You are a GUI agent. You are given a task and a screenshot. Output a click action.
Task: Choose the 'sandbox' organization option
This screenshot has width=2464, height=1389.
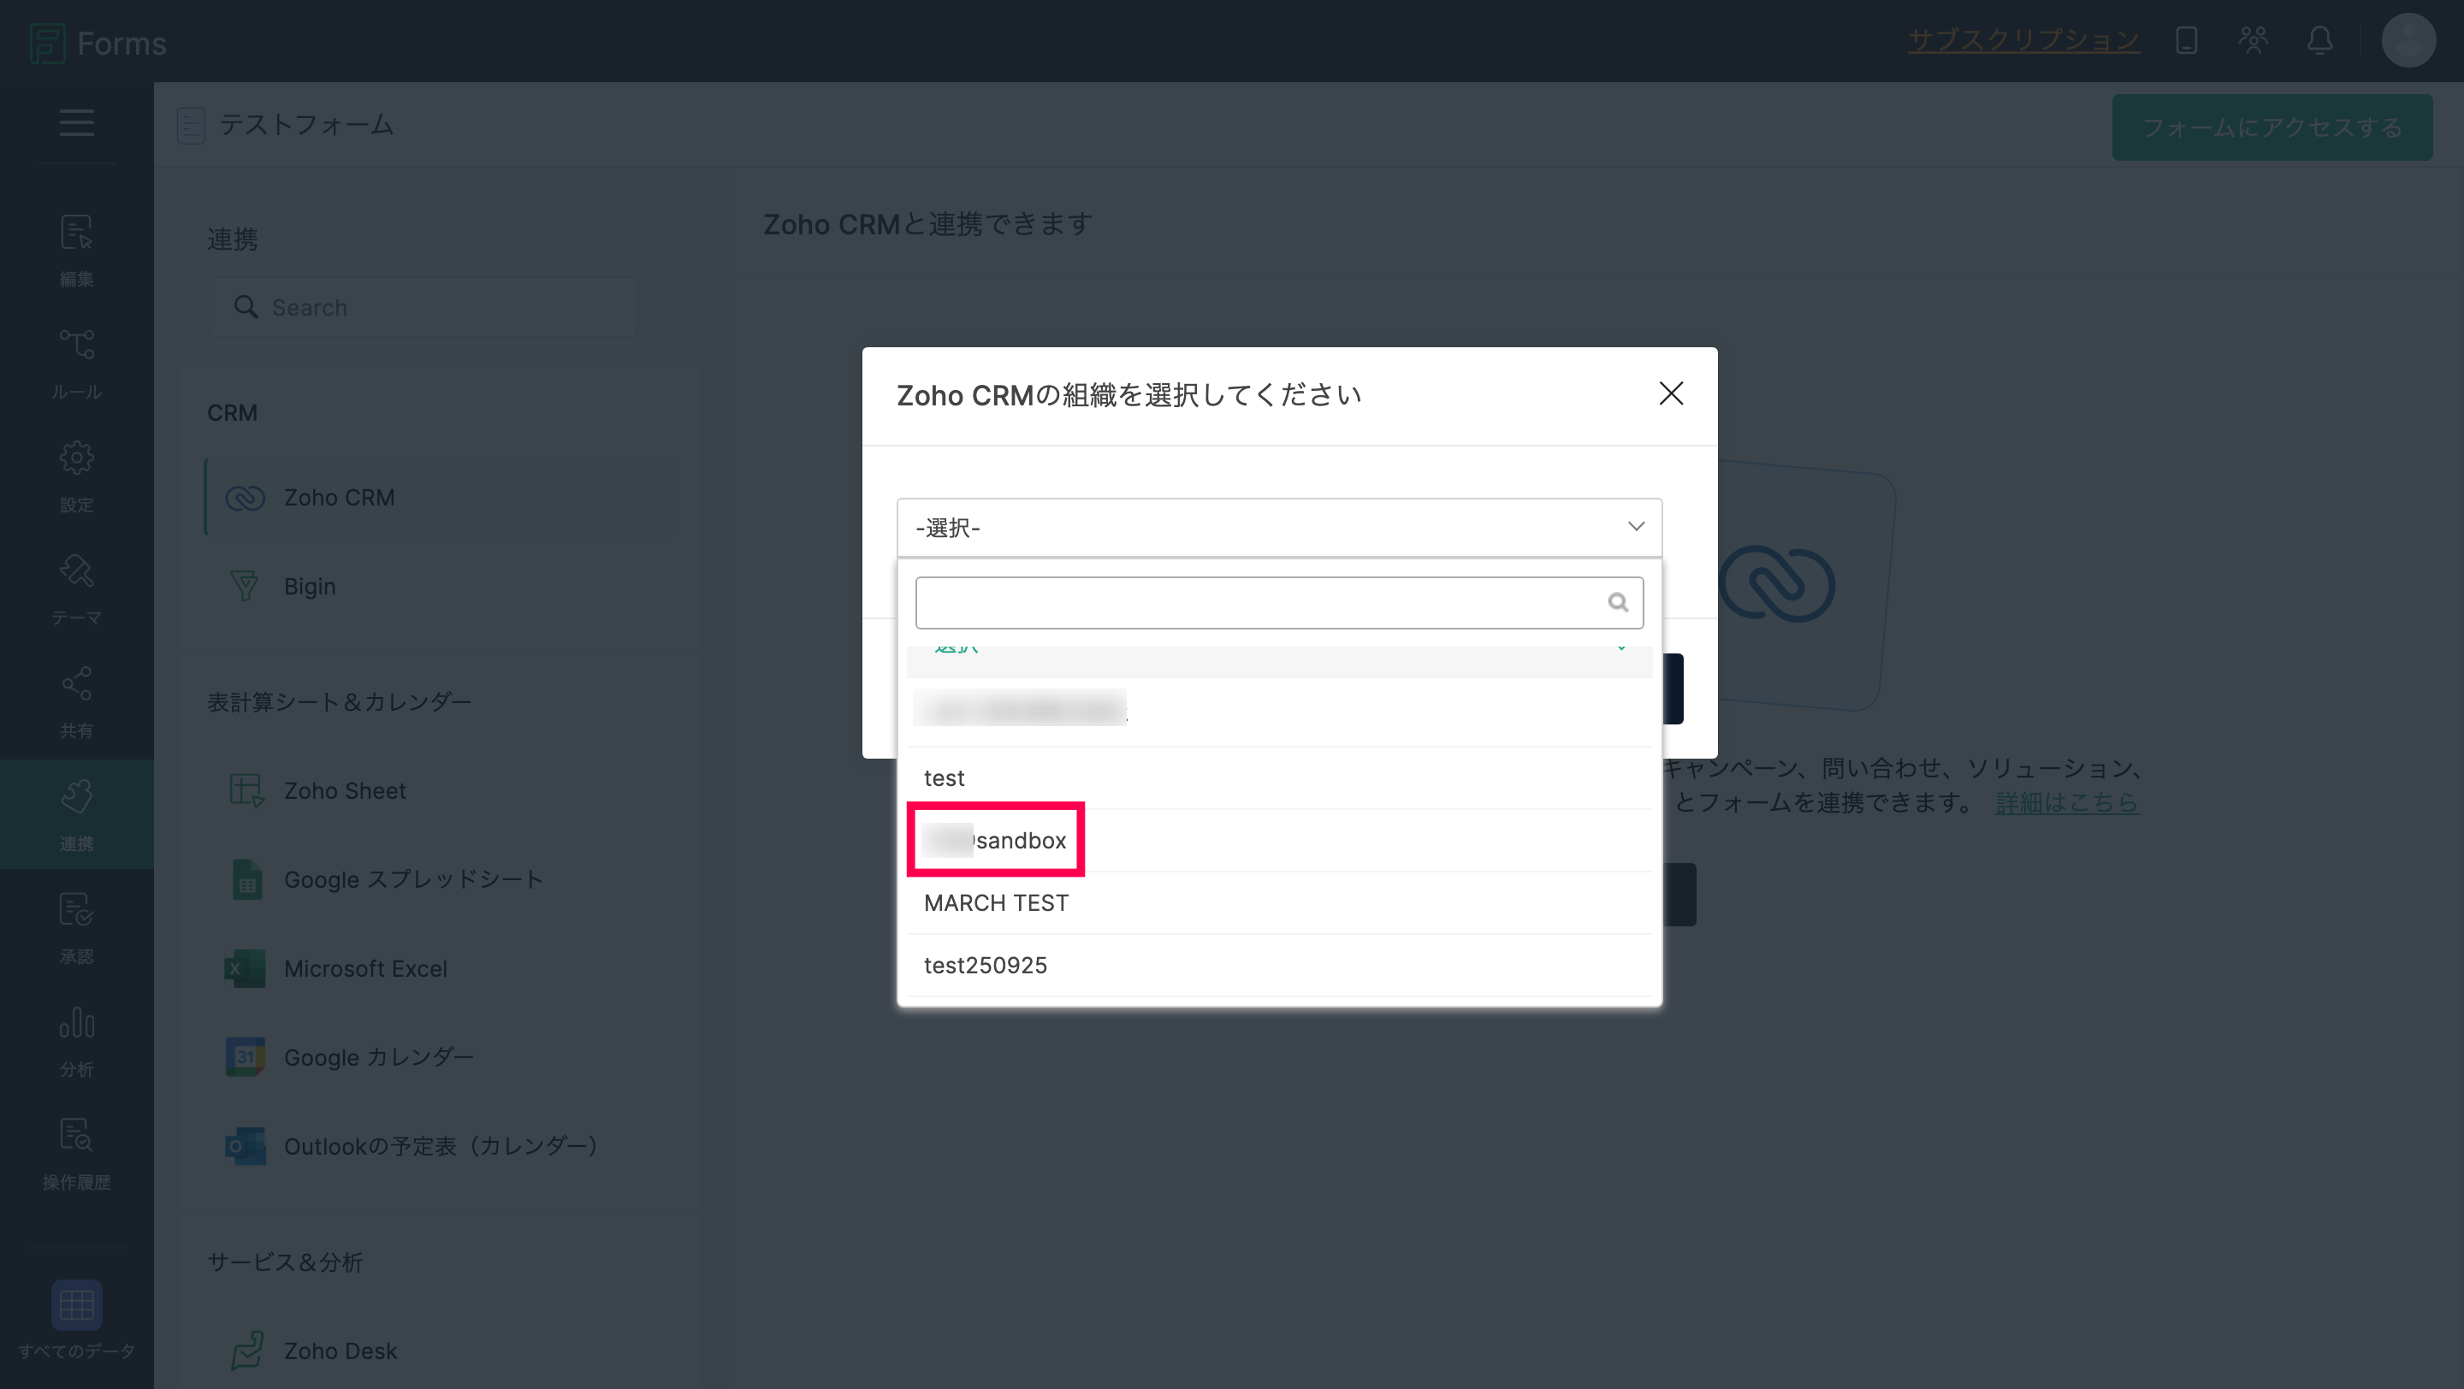coord(1279,840)
